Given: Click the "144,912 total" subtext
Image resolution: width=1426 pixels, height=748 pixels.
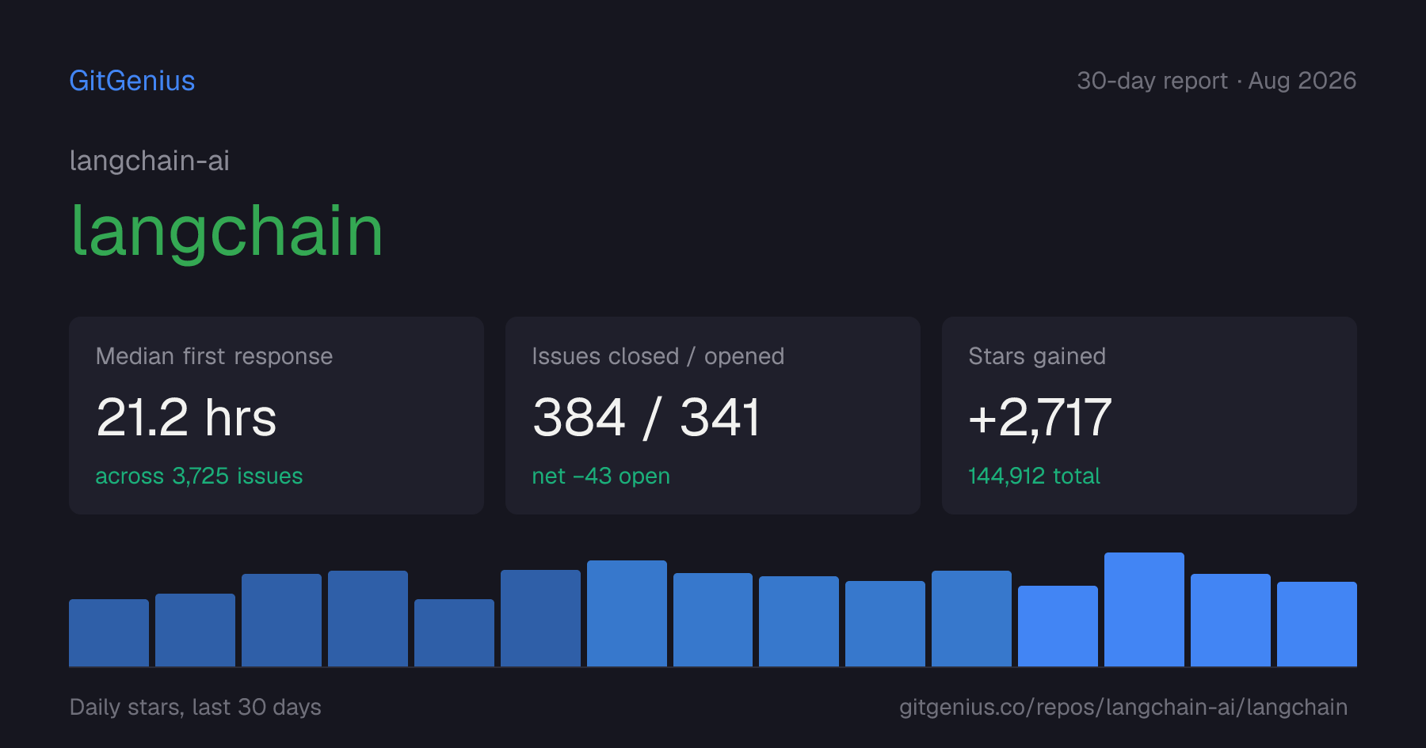Looking at the screenshot, I should tap(1034, 476).
